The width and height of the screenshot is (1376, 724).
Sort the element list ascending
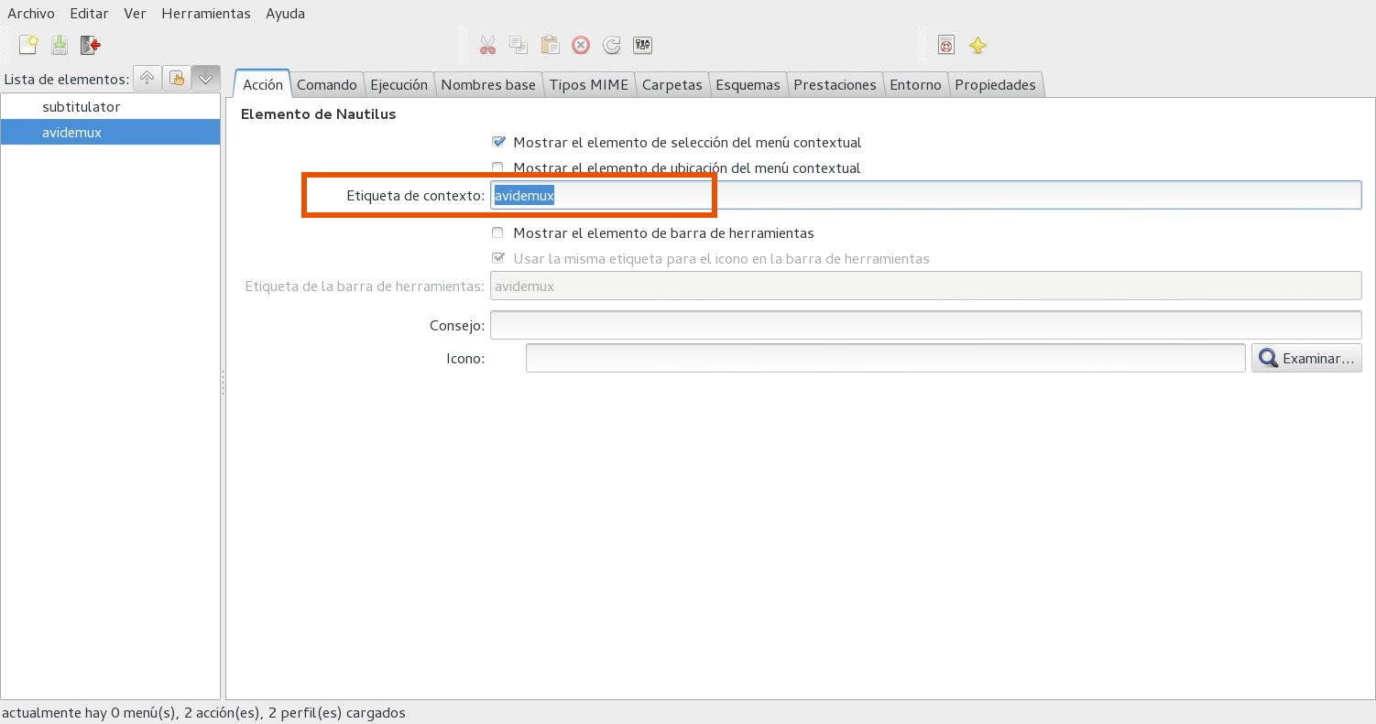[147, 79]
